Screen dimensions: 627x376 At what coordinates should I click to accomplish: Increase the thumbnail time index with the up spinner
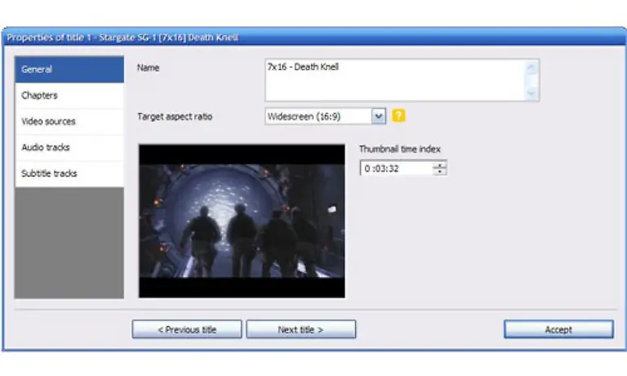[x=440, y=164]
